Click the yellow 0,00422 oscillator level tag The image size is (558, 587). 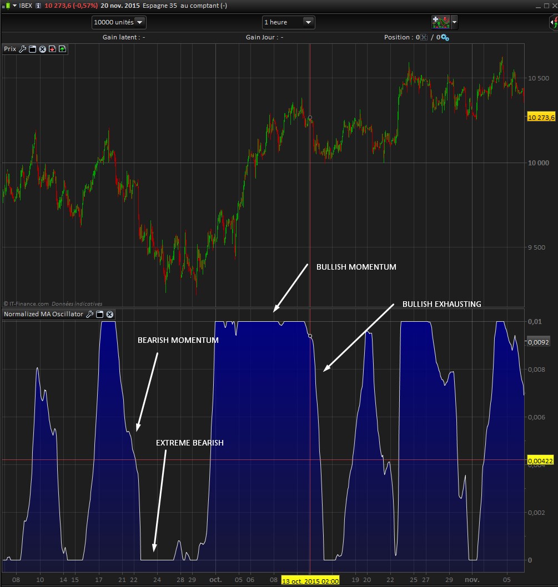[540, 461]
